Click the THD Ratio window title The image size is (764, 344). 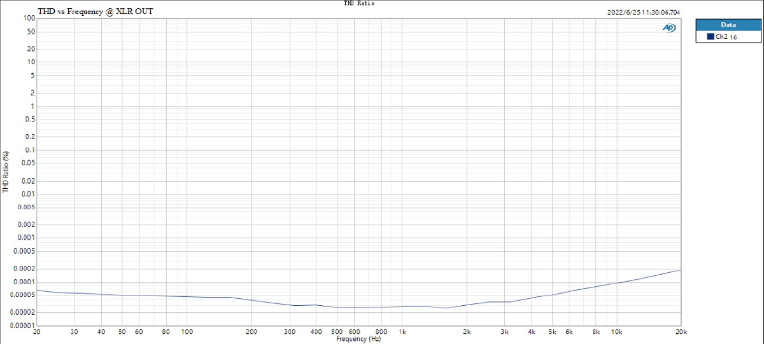(x=359, y=3)
